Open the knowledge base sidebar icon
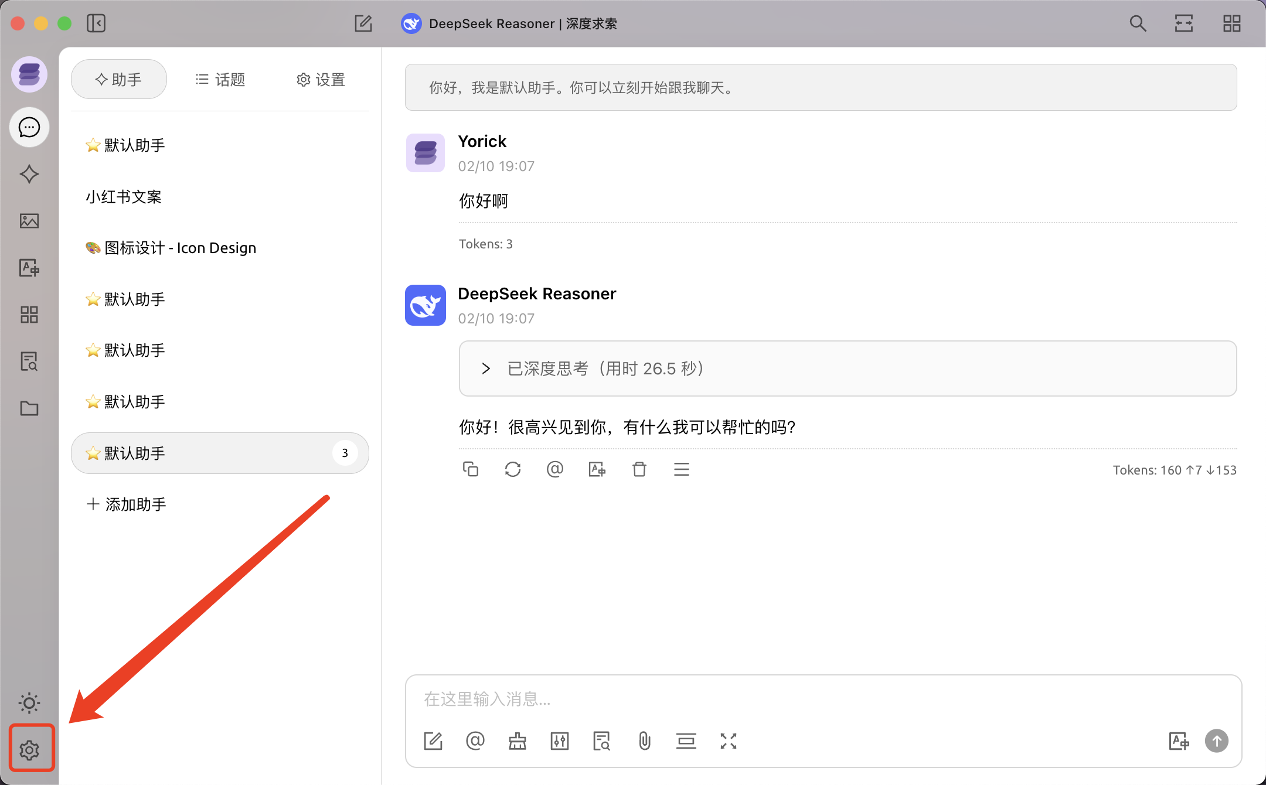 [29, 361]
